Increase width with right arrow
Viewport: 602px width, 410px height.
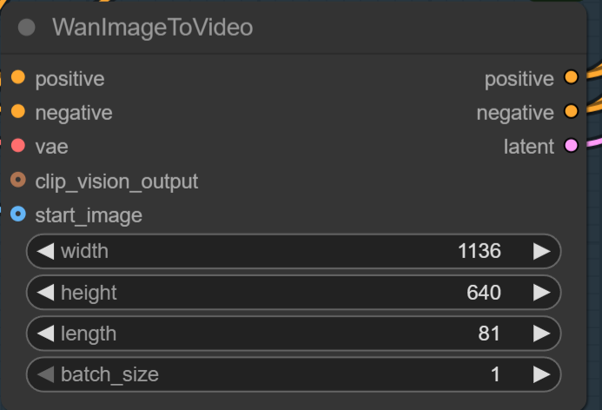click(541, 252)
